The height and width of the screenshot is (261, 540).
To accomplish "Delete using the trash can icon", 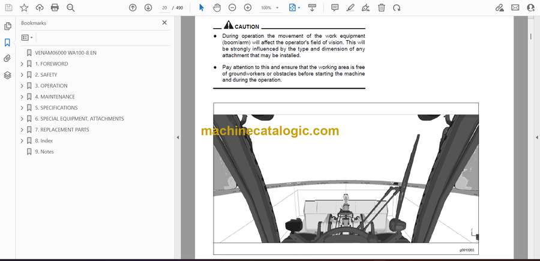I will 382,8.
